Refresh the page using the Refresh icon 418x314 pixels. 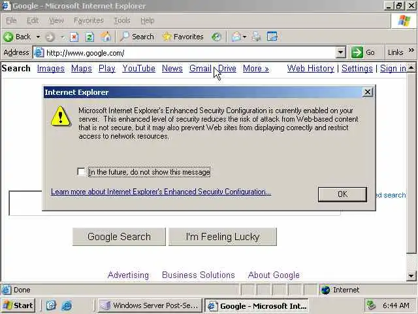click(x=89, y=37)
